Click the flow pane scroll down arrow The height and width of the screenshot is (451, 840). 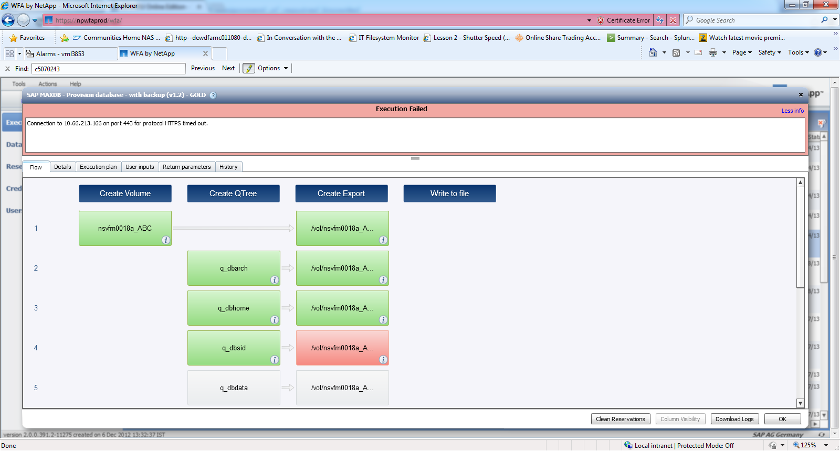click(801, 403)
